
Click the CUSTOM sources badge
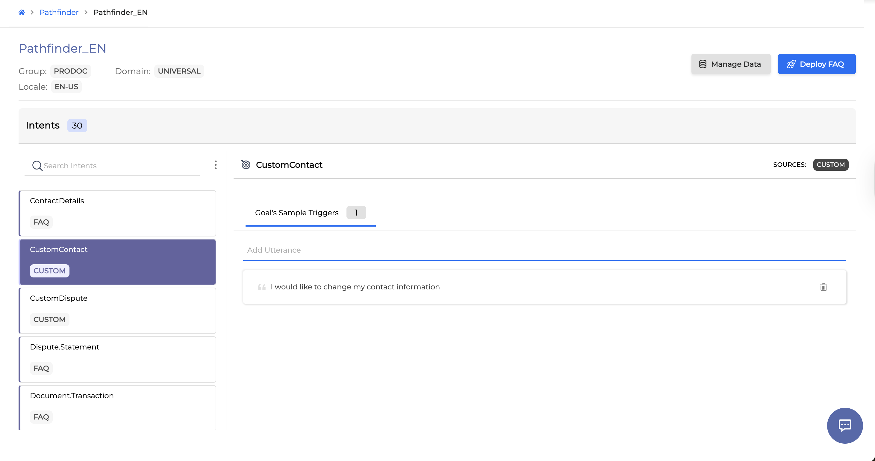[x=831, y=164]
